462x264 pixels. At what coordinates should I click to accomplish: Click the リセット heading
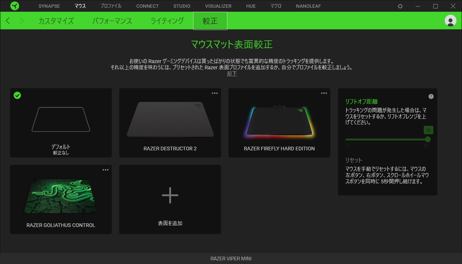pos(353,160)
